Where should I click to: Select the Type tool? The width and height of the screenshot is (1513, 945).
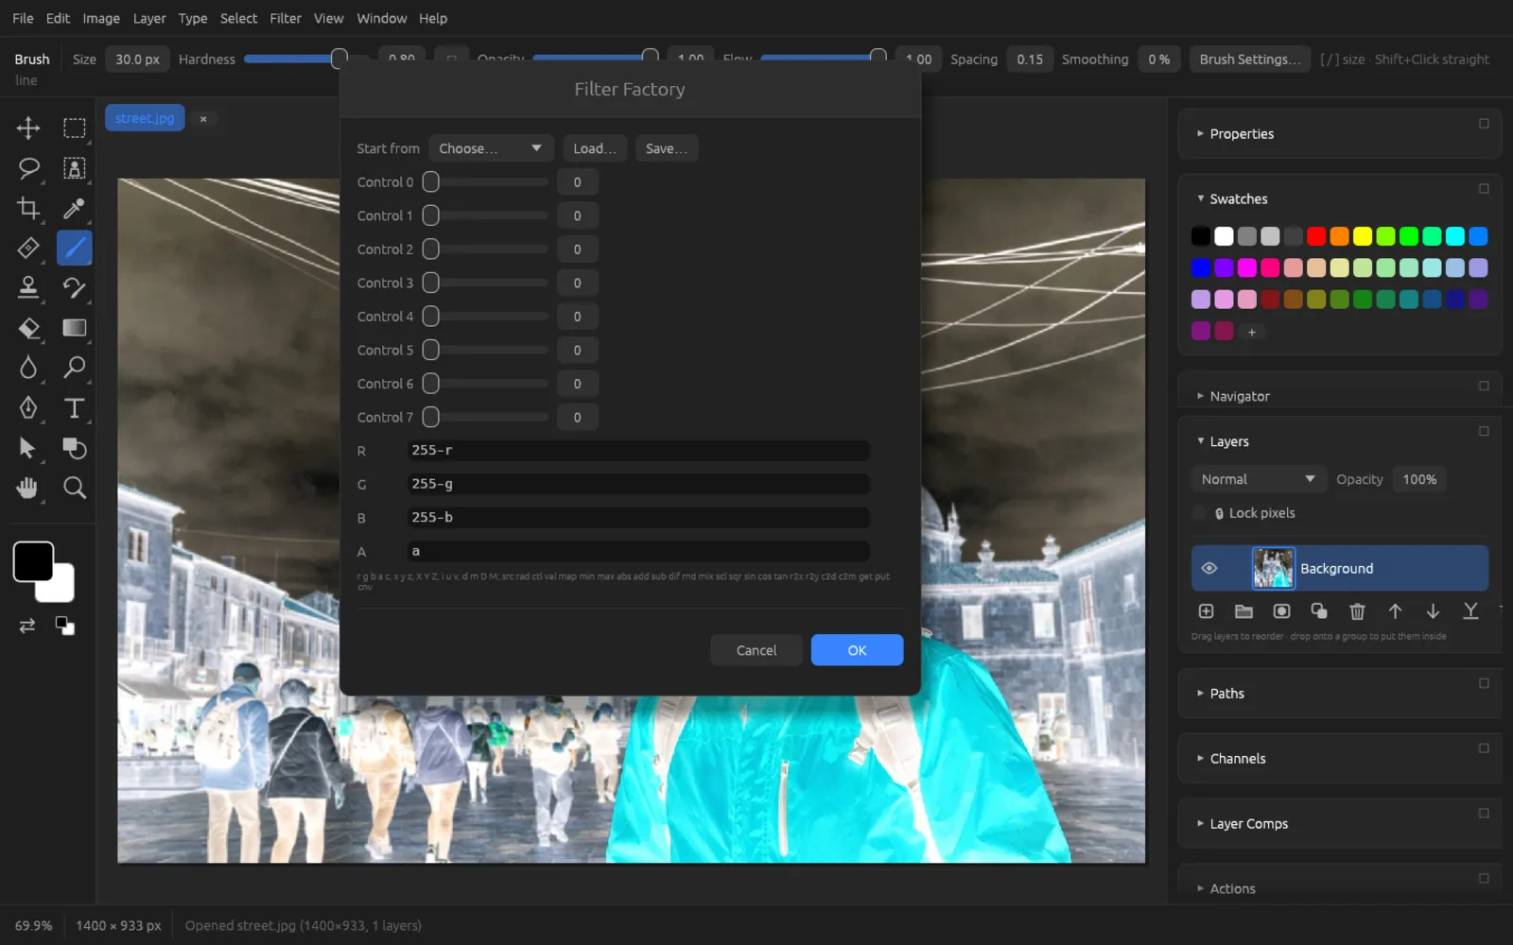pyautogui.click(x=74, y=408)
